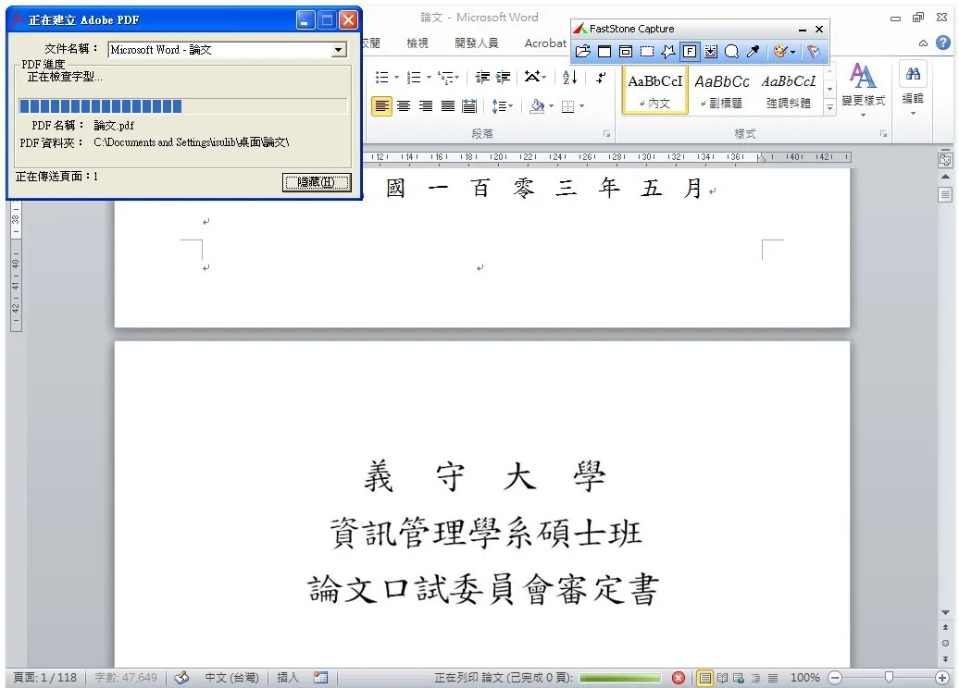Open styles pane dialog launcher
This screenshot has height=688, width=959.
[884, 134]
